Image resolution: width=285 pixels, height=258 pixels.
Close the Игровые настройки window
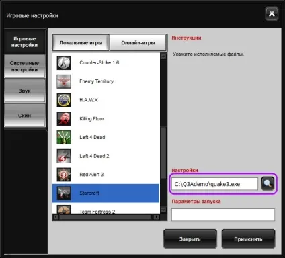(x=272, y=14)
